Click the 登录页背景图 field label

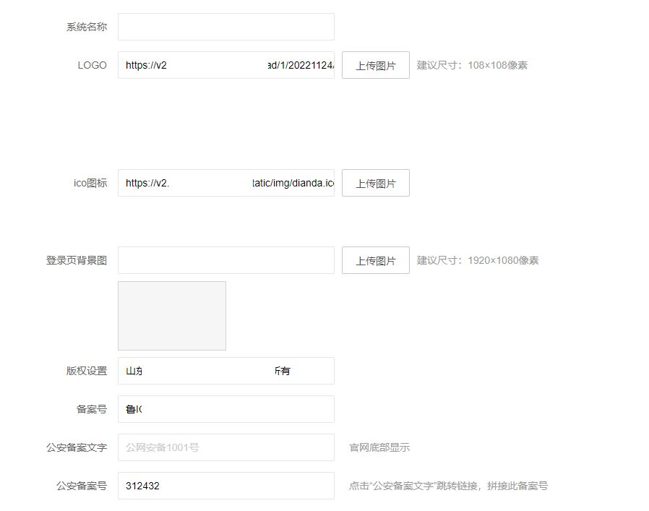77,260
